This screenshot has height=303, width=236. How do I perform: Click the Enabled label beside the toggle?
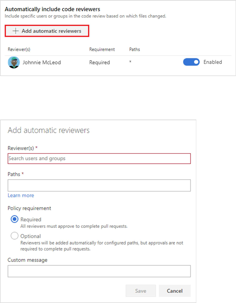click(213, 62)
